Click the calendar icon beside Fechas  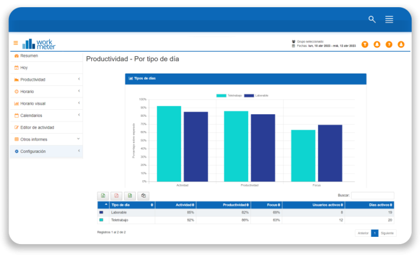click(x=293, y=46)
